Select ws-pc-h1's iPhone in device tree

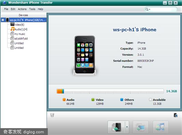point(27,20)
